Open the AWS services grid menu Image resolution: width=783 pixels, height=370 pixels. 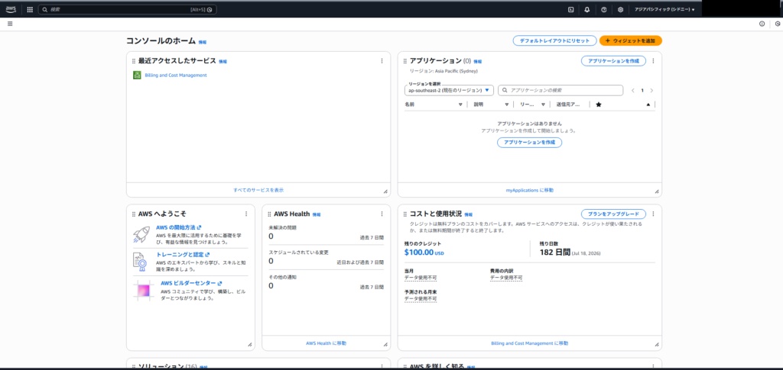tap(30, 10)
